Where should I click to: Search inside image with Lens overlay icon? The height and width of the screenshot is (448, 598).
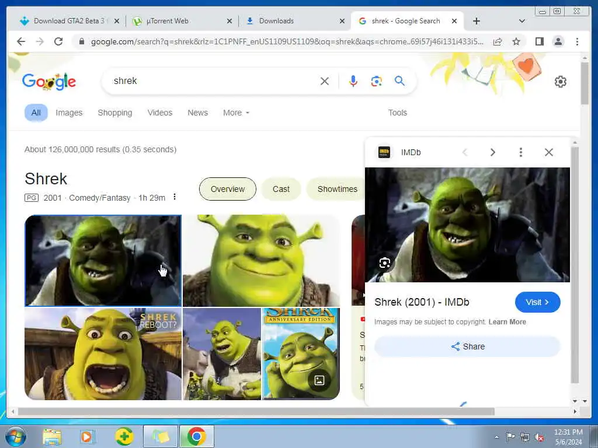point(384,263)
